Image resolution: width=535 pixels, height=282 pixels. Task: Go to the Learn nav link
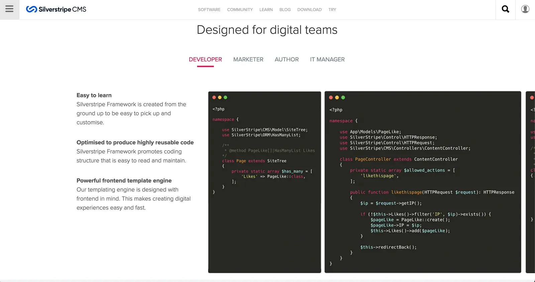pos(266,10)
